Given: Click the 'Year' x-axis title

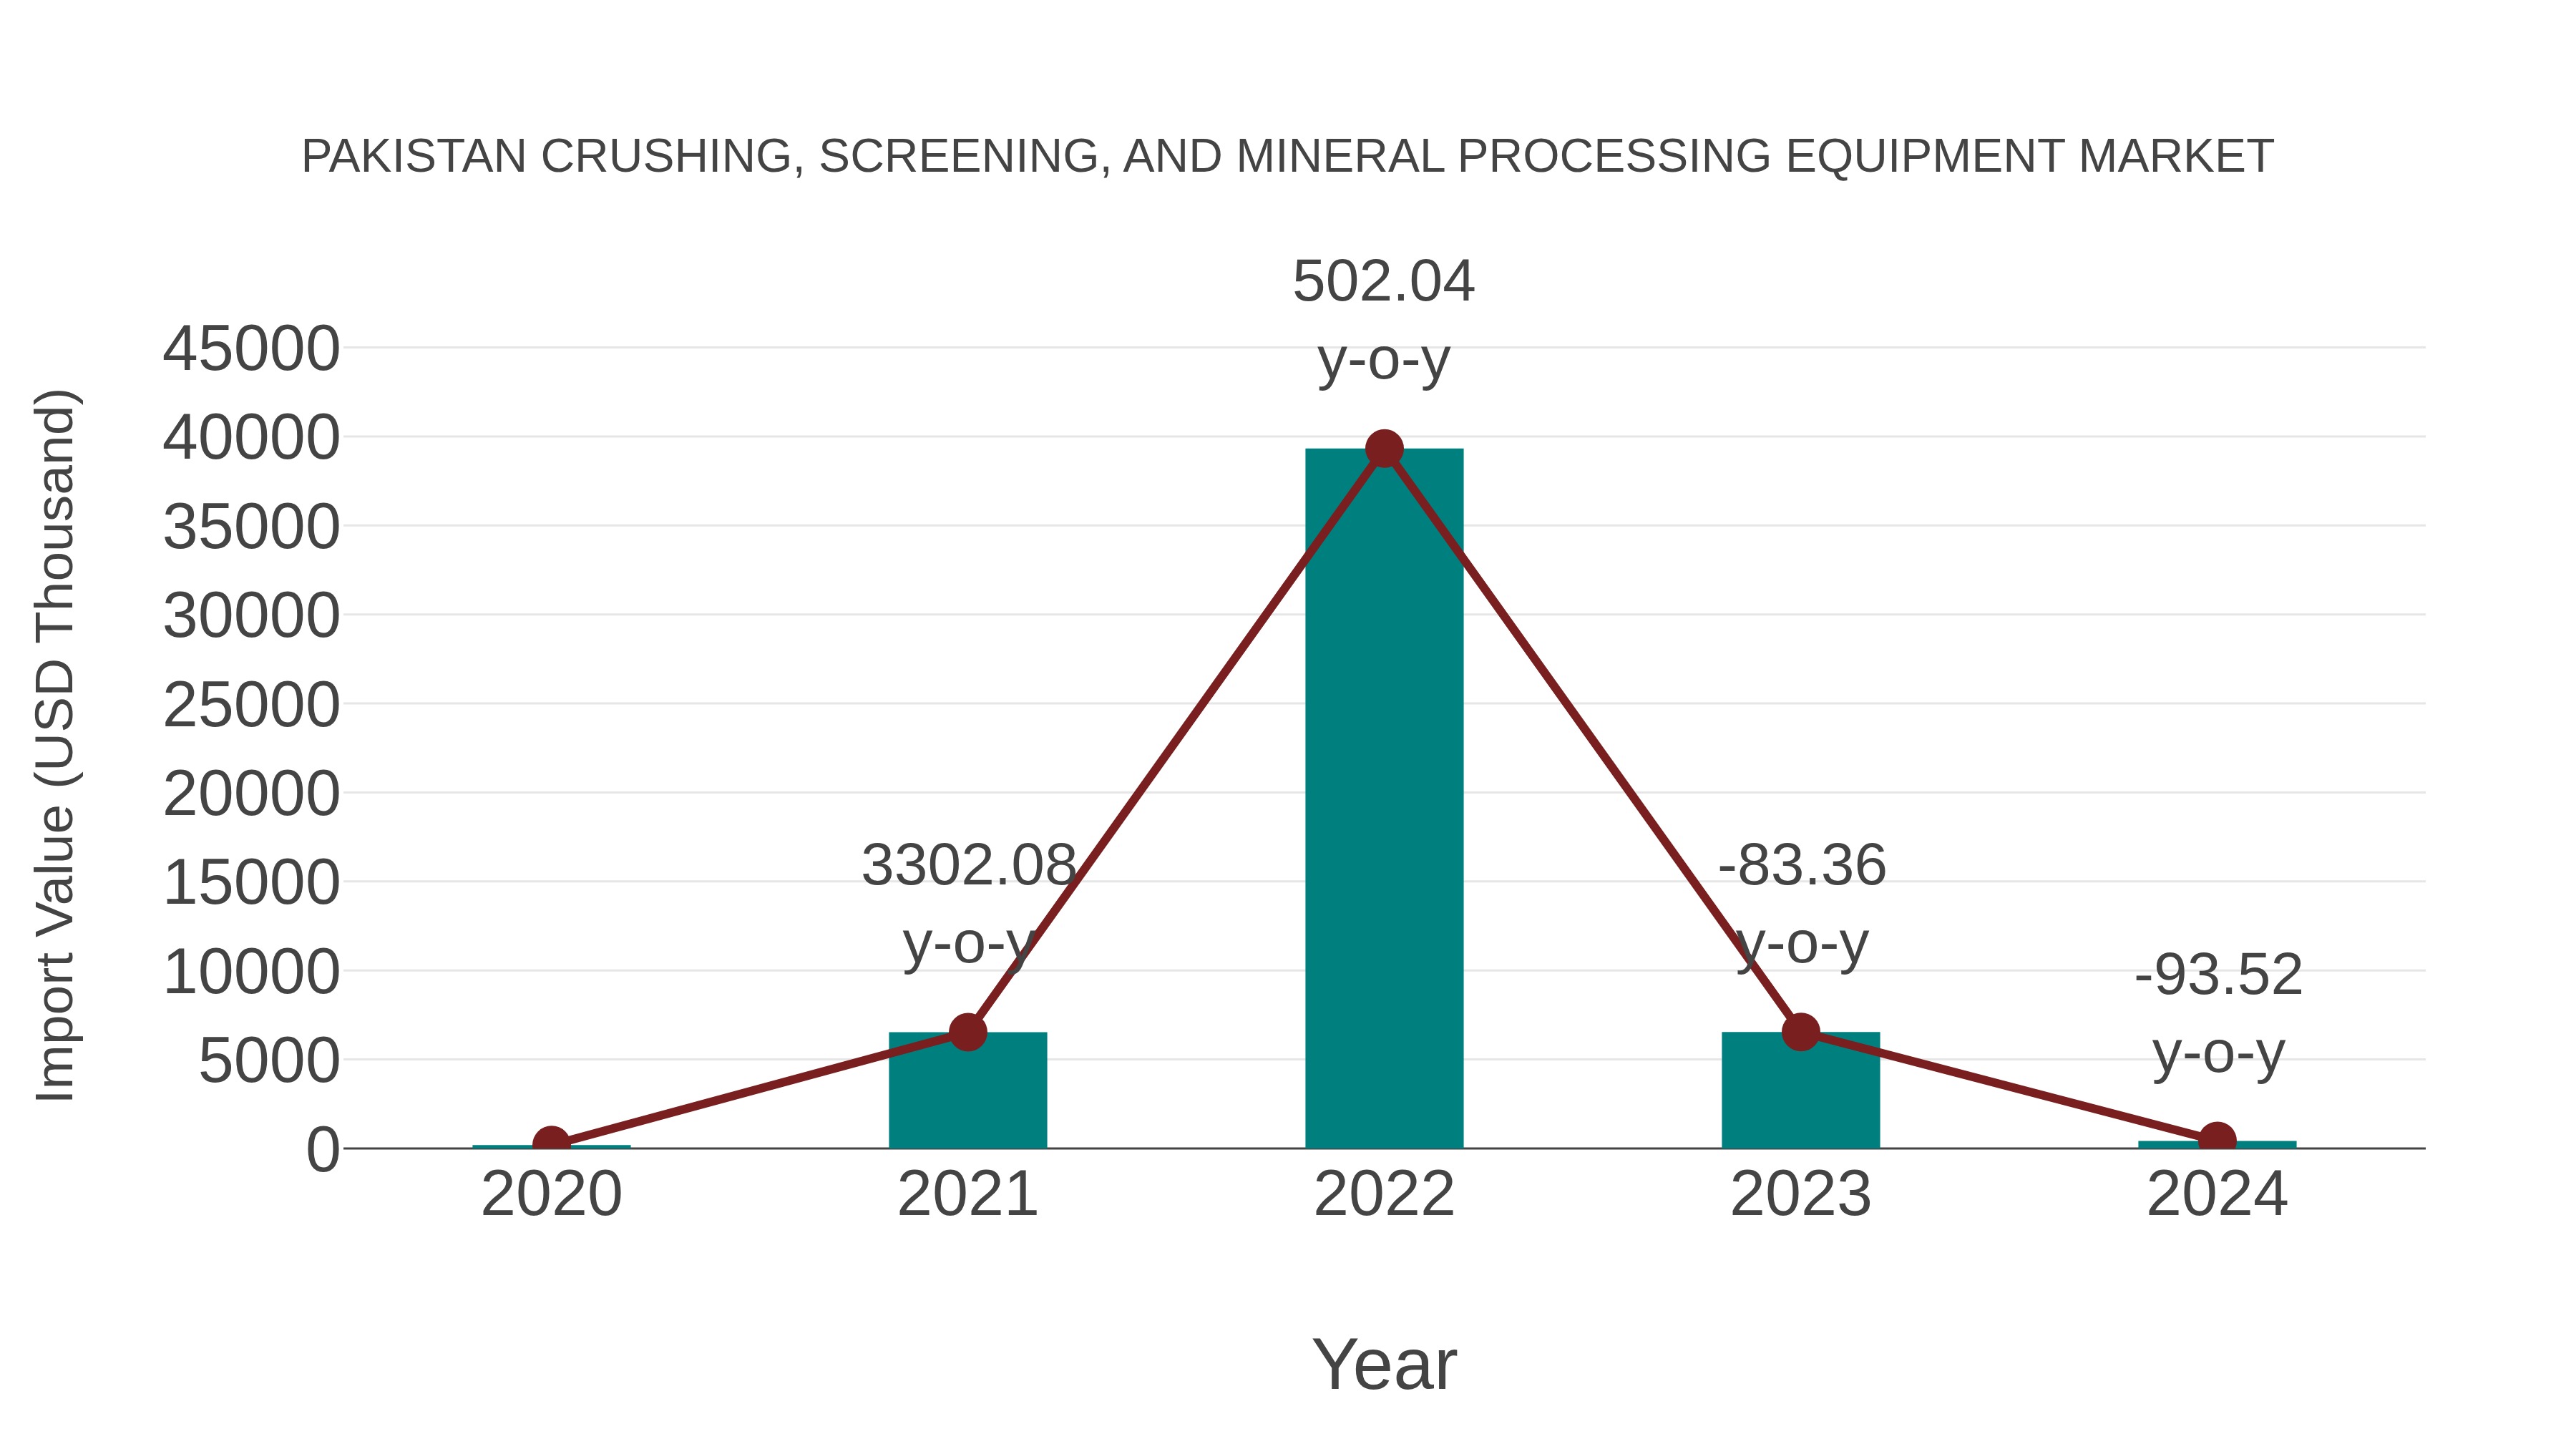Looking at the screenshot, I should point(1384,1364).
